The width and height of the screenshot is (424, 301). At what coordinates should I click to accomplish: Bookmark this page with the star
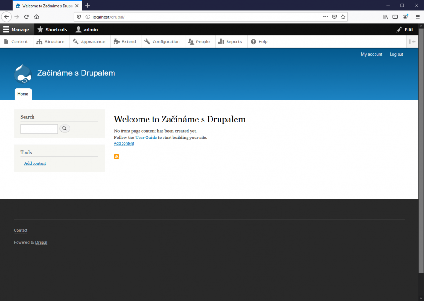click(x=343, y=17)
